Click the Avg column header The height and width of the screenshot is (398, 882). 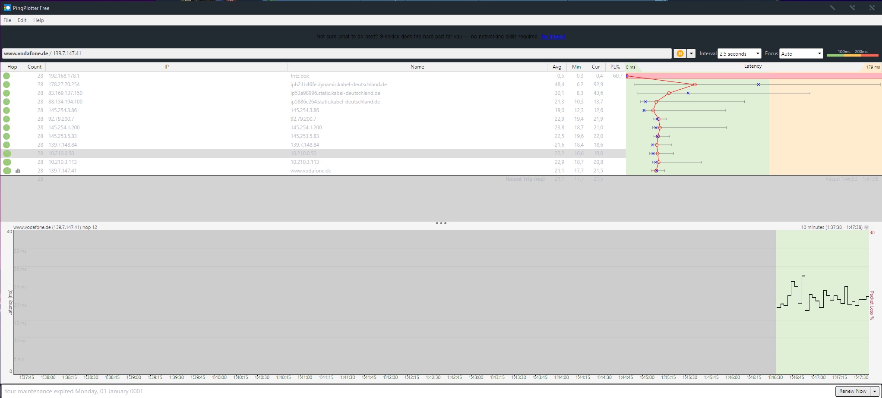[557, 67]
